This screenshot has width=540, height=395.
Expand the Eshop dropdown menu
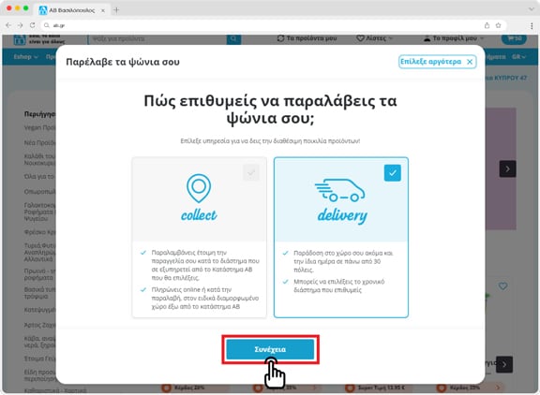(x=26, y=57)
